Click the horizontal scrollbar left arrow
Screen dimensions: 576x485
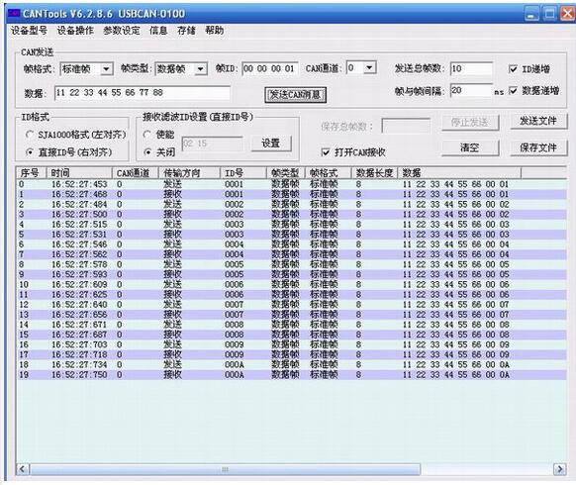(x=23, y=469)
